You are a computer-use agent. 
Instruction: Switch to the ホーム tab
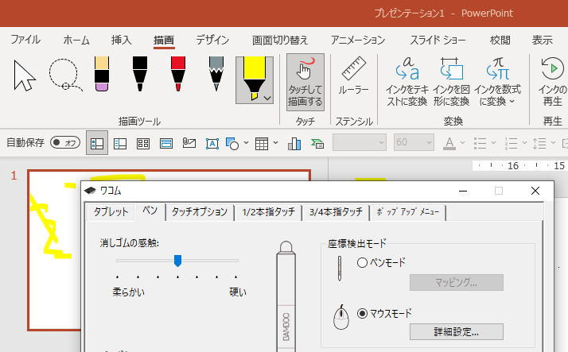pos(76,40)
